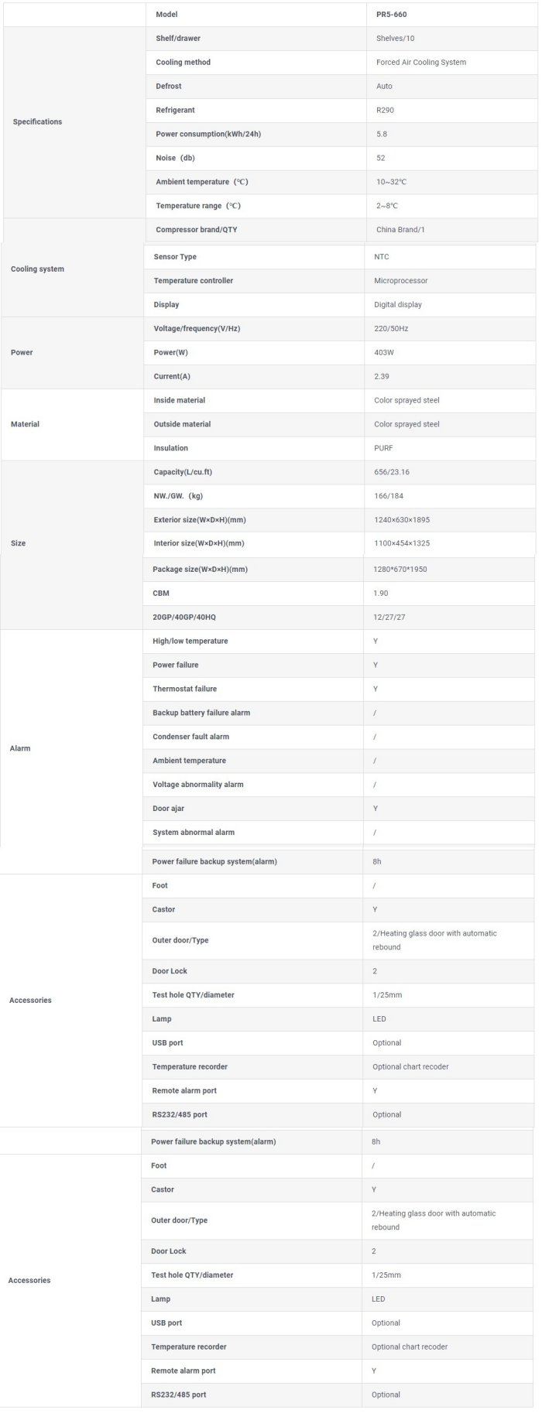Select the Sensor Type row label

pos(175,257)
